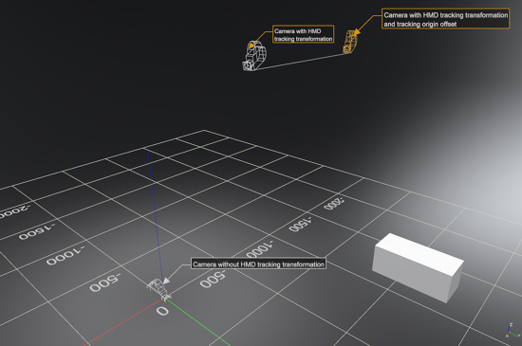Click the green Y axis line

pyautogui.click(x=198, y=323)
